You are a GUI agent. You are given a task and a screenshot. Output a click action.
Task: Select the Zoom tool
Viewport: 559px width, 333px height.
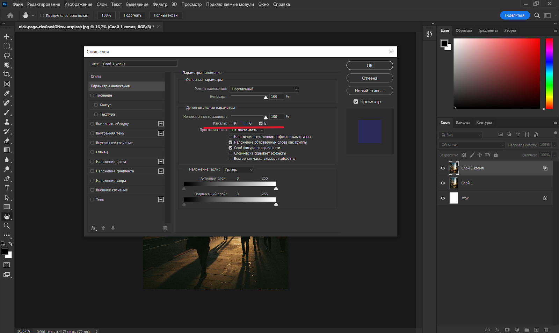point(7,225)
